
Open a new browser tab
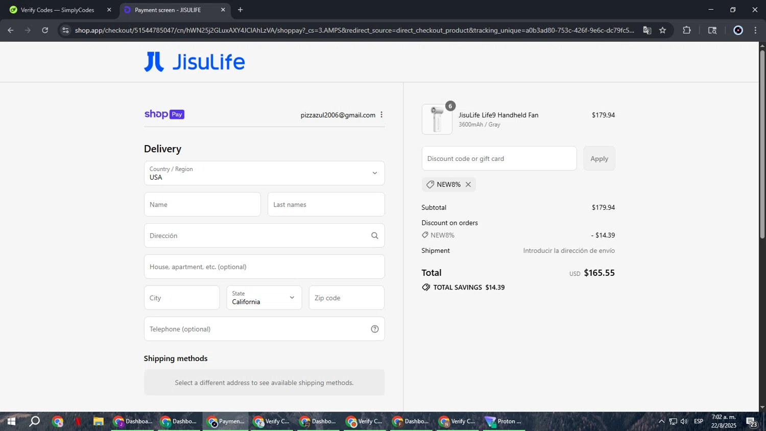pyautogui.click(x=241, y=10)
